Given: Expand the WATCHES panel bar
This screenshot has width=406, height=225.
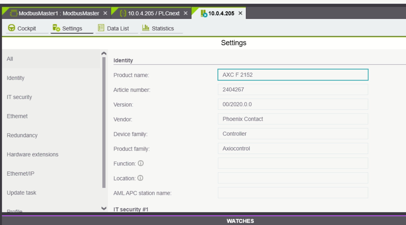Looking at the screenshot, I should pos(240,221).
